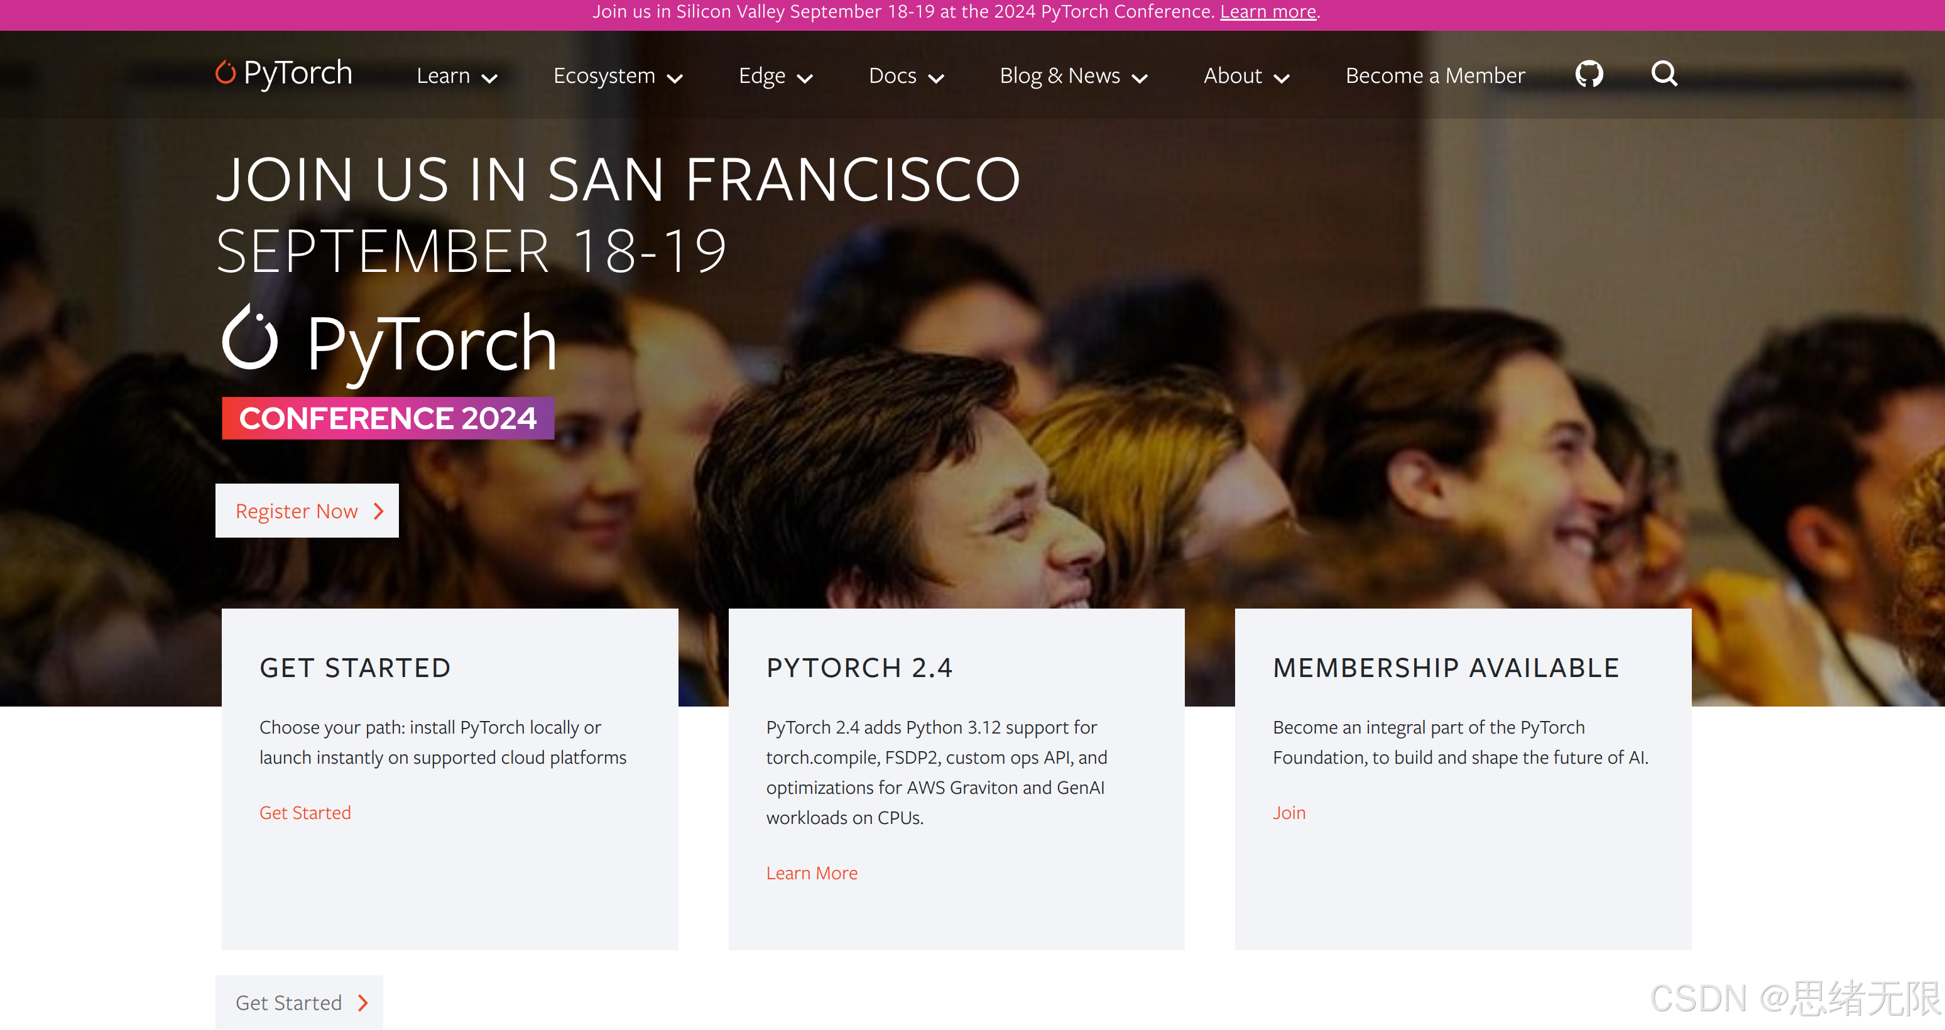This screenshot has width=1945, height=1030.
Task: Click the gray Get Started button
Action: click(299, 1002)
